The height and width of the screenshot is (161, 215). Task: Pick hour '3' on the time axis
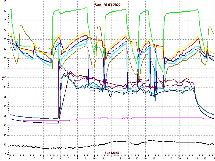pos(35,158)
